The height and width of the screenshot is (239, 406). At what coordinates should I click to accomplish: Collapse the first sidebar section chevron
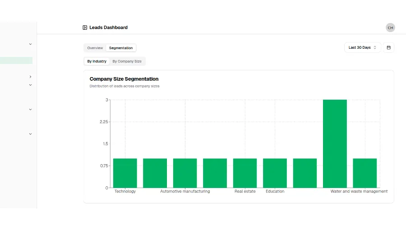[x=30, y=44]
